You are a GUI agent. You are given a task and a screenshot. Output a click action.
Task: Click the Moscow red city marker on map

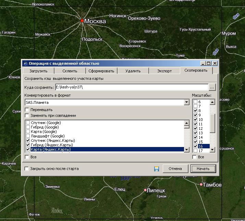[82, 21]
